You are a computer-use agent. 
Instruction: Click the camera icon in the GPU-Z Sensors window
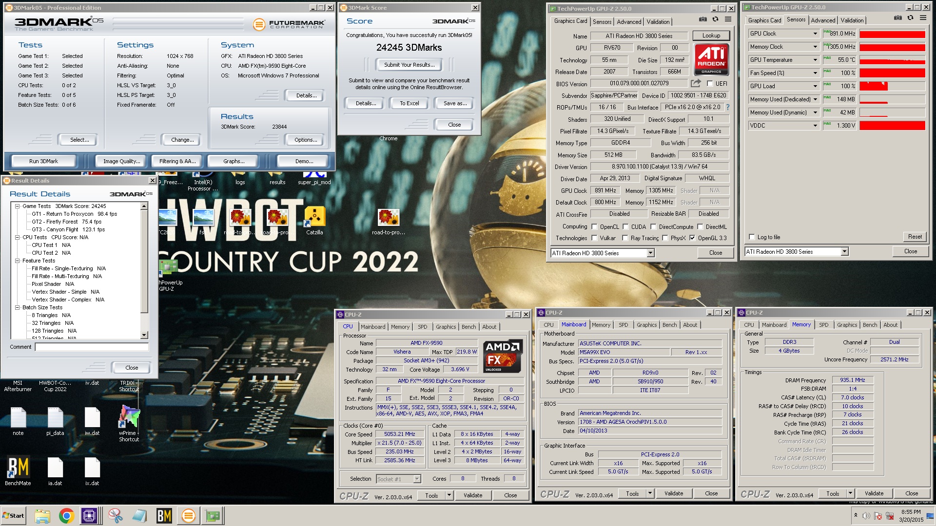coord(897,18)
